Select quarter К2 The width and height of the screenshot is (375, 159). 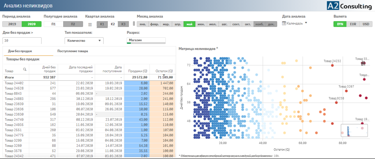pos(113,24)
